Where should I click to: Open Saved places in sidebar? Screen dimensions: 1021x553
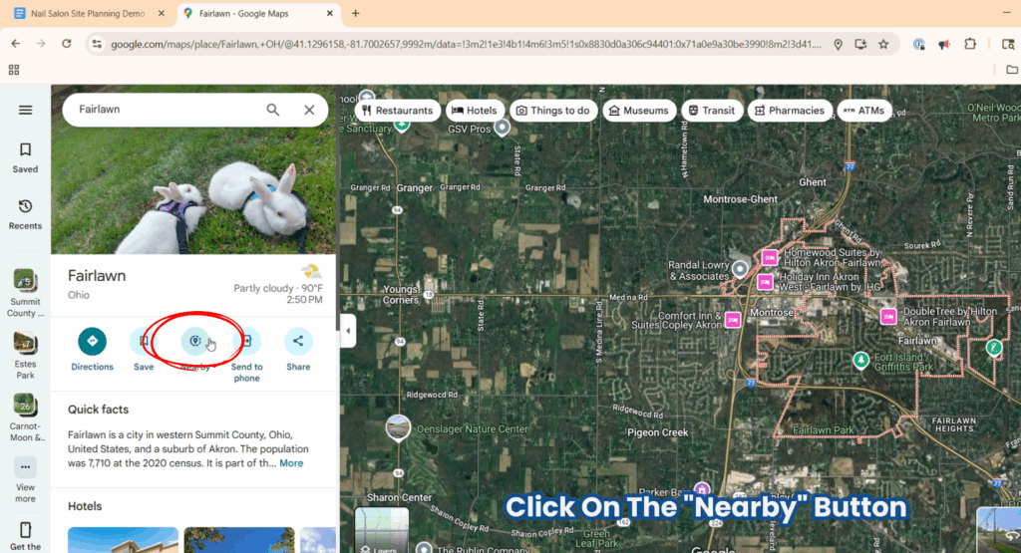[x=25, y=158]
